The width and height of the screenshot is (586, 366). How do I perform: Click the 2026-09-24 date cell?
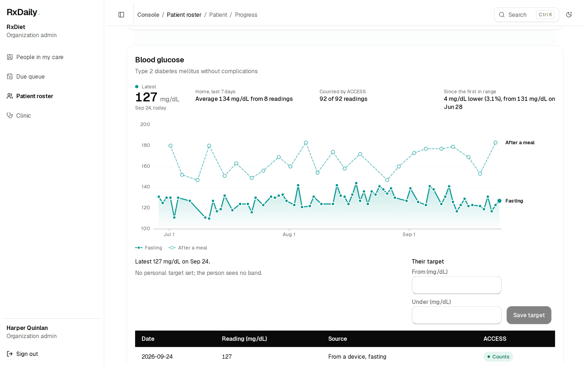(x=157, y=357)
